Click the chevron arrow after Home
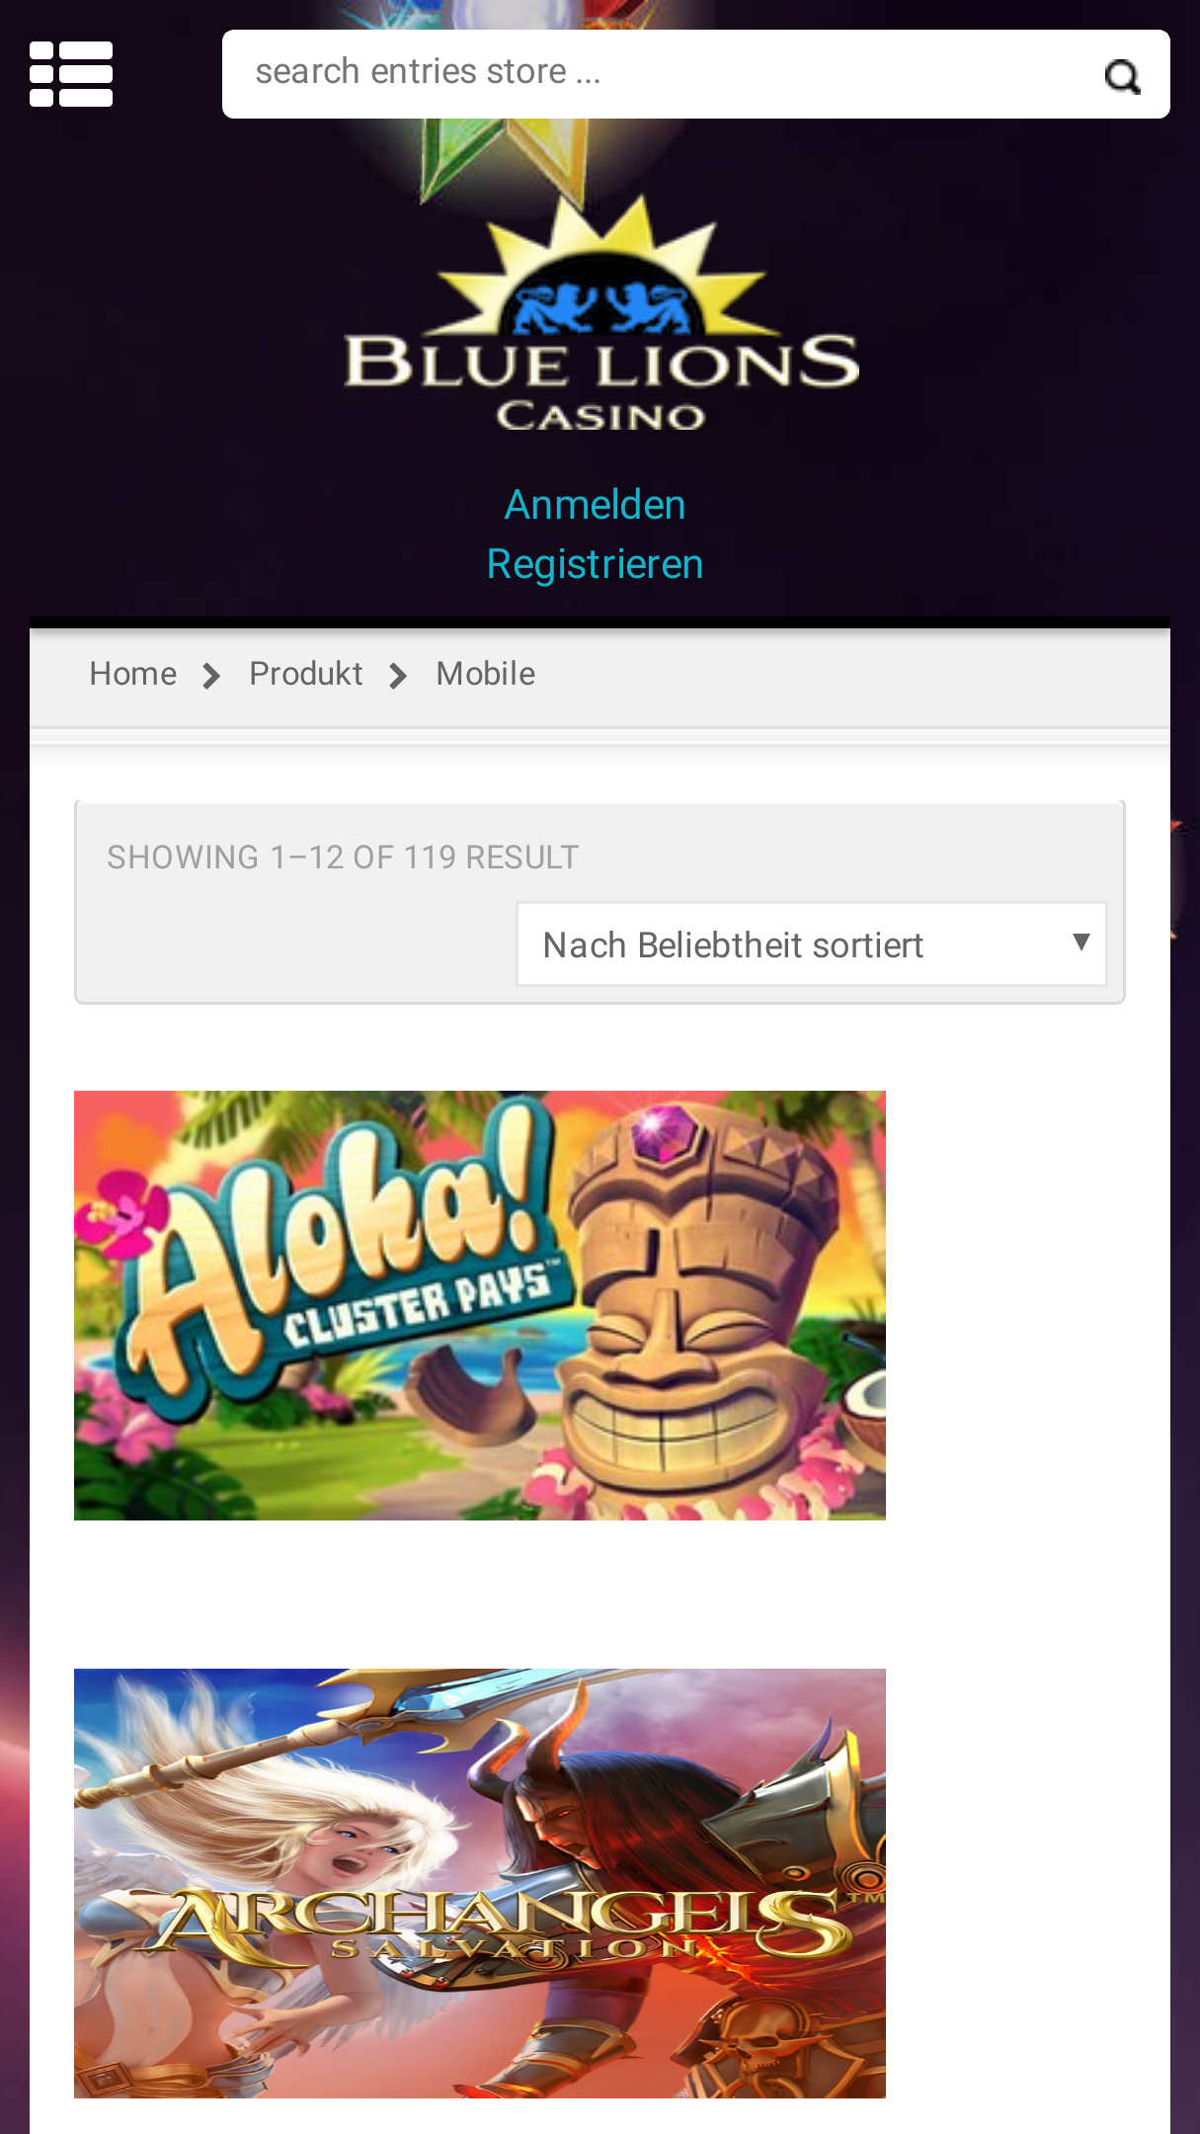Screen dimensions: 1200x2134 tap(211, 676)
